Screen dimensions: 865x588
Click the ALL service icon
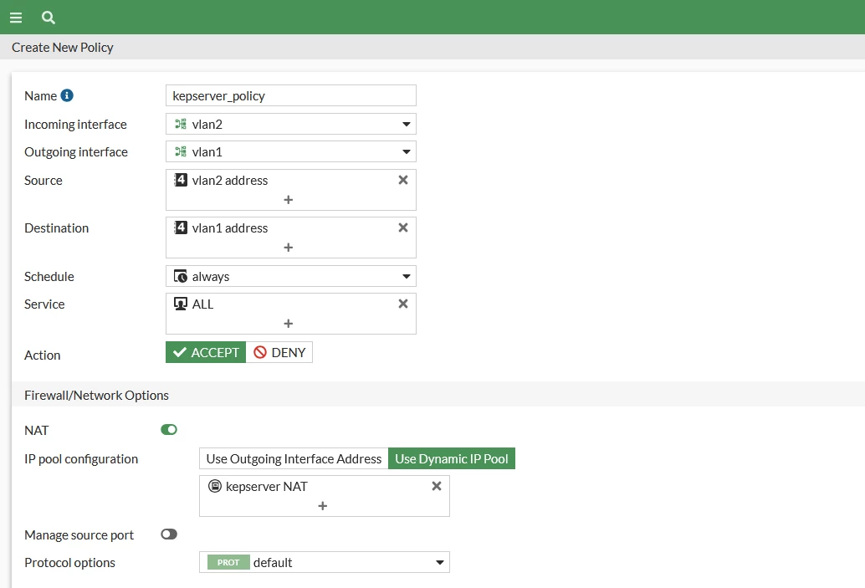(181, 304)
